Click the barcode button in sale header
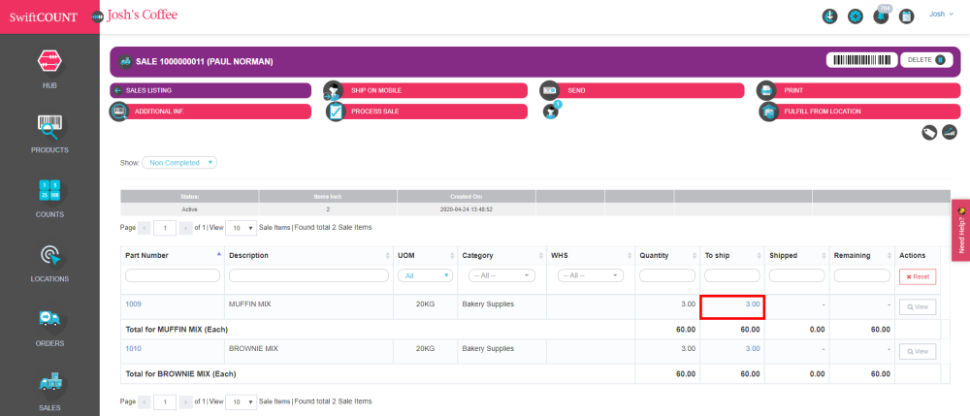 click(861, 60)
